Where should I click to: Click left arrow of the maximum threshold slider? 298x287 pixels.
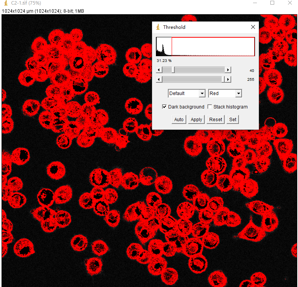tap(159, 79)
